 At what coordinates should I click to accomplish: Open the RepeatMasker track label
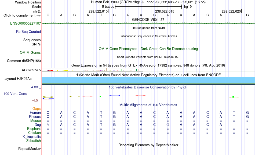pyautogui.click(x=30, y=149)
